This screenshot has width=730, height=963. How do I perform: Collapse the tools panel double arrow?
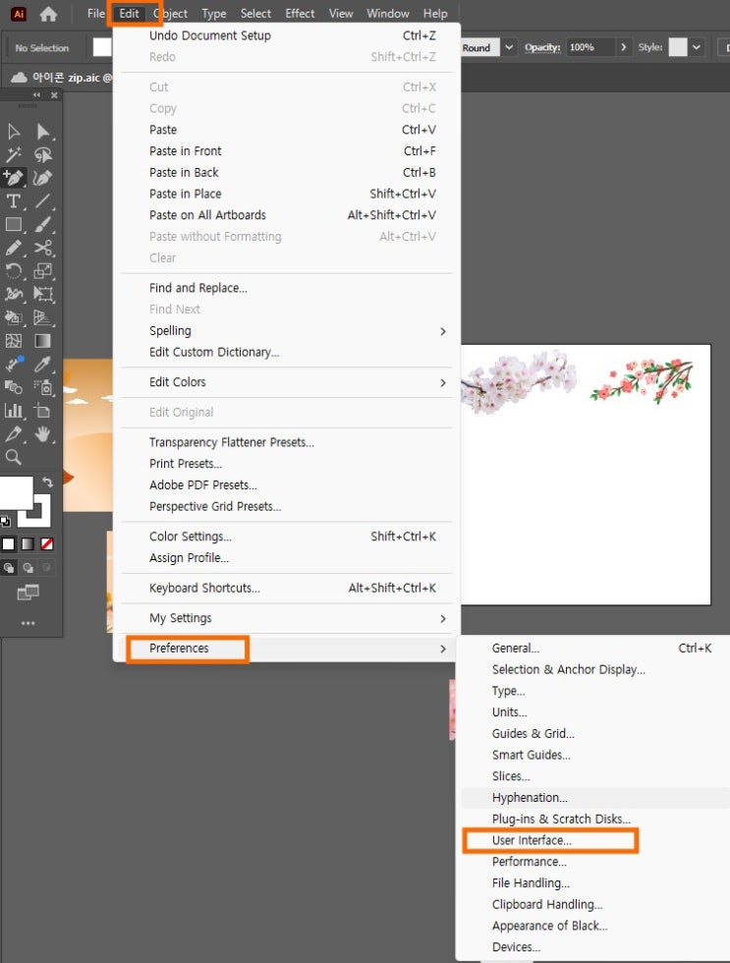pos(36,95)
